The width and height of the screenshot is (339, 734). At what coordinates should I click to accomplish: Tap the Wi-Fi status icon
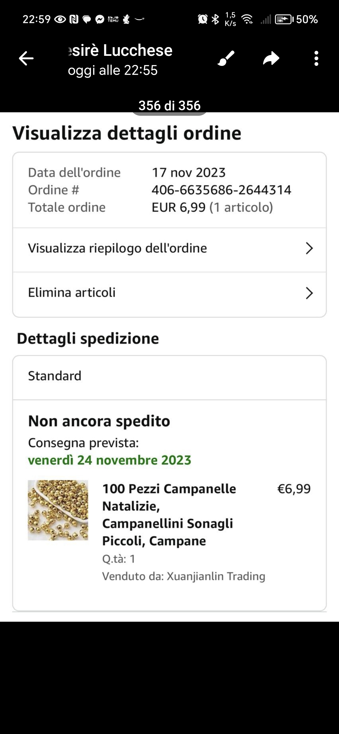[x=248, y=19]
